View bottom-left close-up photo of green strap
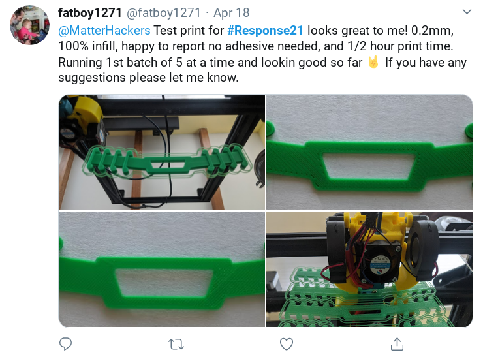Viewport: 483px width, 359px height. (x=162, y=270)
